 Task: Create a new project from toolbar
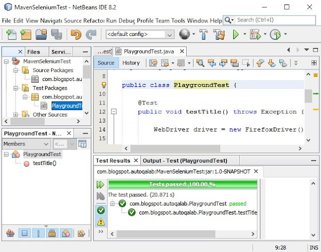coord(26,34)
